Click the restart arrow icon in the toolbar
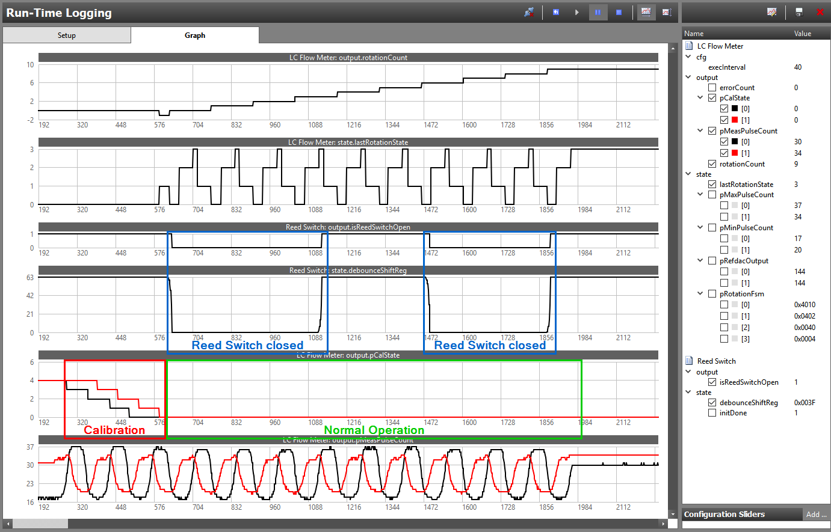 [x=555, y=12]
